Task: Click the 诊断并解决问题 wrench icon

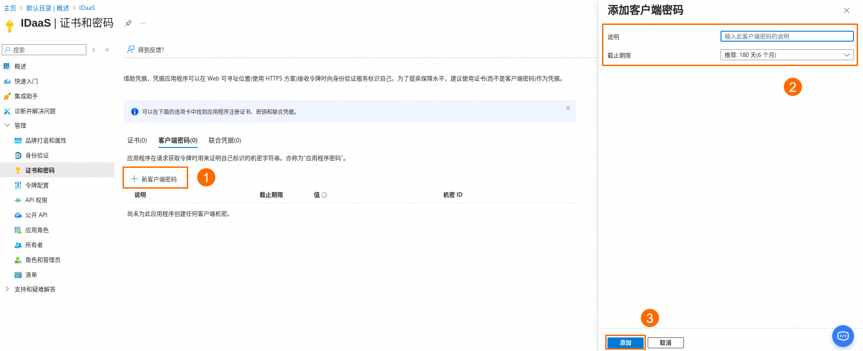Action: [x=7, y=111]
